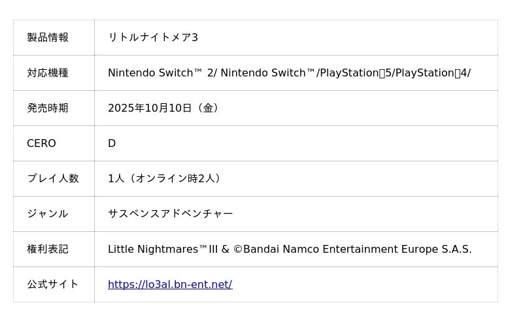Select the Little Nightmares™ III title text
Viewport: 523px width, 322px height.
point(163,249)
